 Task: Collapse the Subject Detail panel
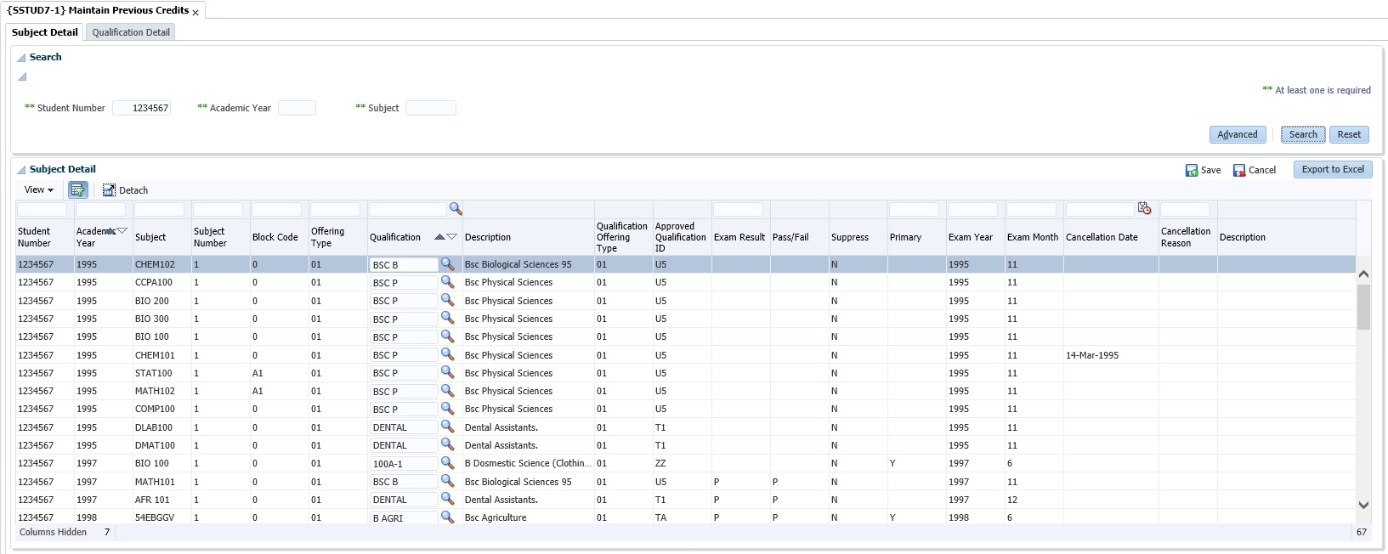(21, 170)
